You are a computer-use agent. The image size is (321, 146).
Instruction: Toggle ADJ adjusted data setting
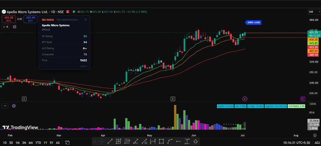(317, 143)
